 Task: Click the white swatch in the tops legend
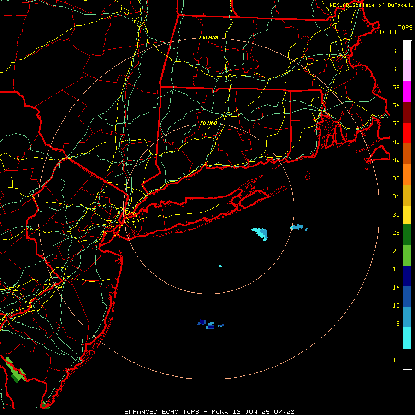[x=407, y=51]
